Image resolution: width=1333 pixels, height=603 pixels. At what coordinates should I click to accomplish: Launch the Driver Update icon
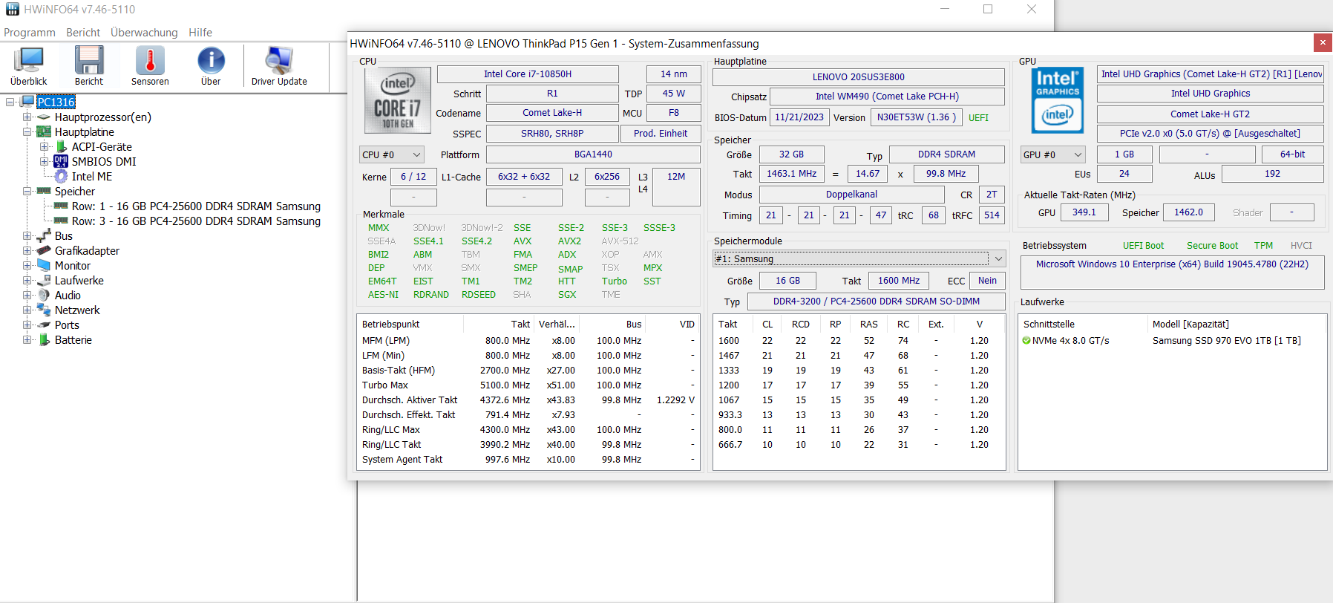coord(279,59)
